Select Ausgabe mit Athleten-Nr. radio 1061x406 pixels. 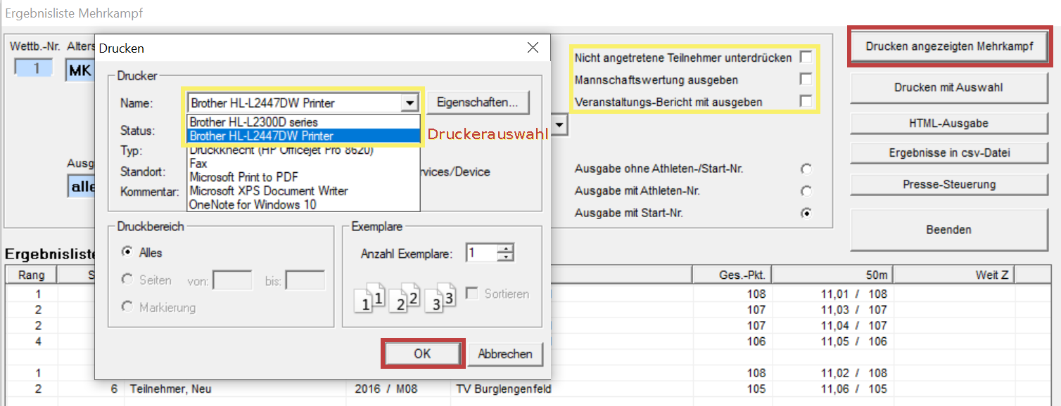click(x=806, y=191)
